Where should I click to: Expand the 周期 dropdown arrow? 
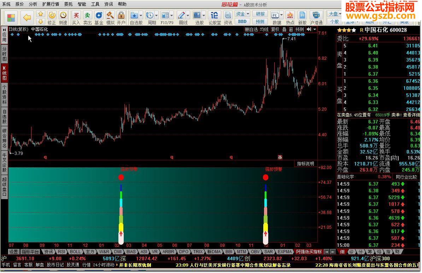coord(156,15)
